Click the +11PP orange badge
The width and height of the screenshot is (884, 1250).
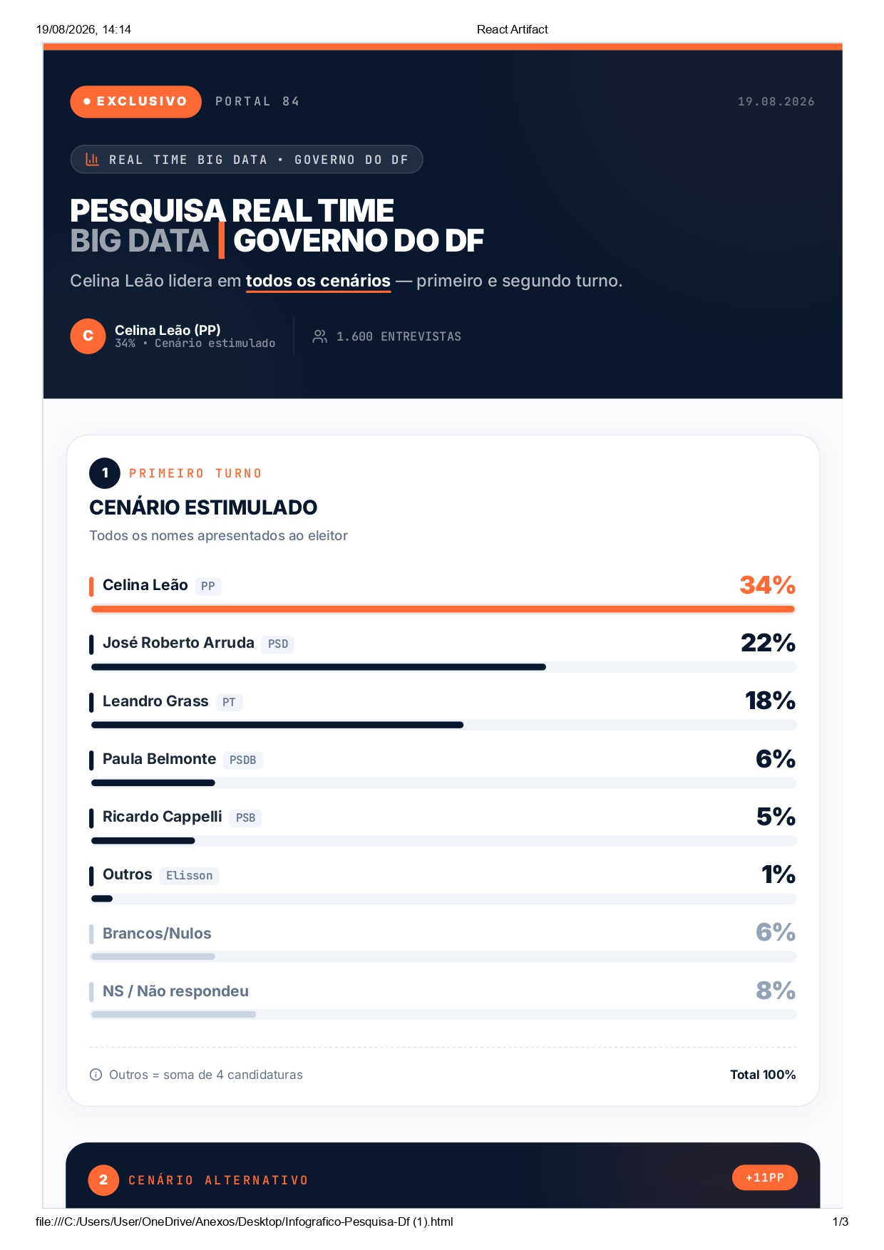pyautogui.click(x=765, y=1178)
